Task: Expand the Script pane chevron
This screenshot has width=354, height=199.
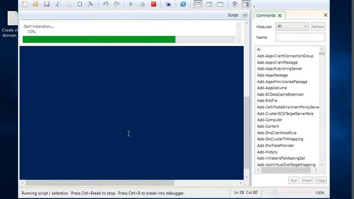Action: pos(244,15)
